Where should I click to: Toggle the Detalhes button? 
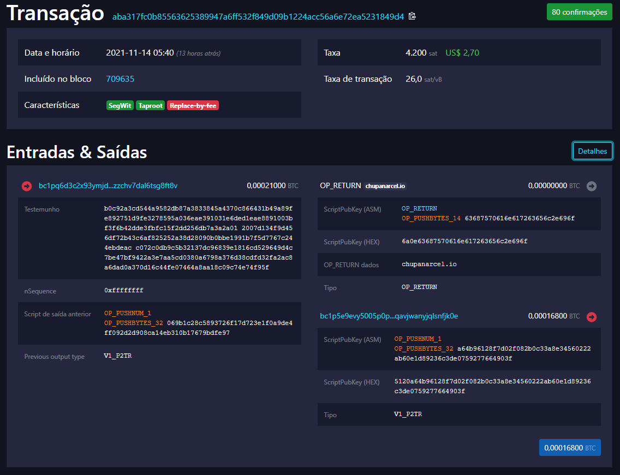(592, 151)
